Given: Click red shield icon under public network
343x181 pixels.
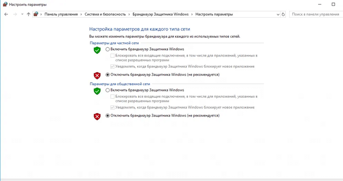Looking at the screenshot, I should point(97,116).
